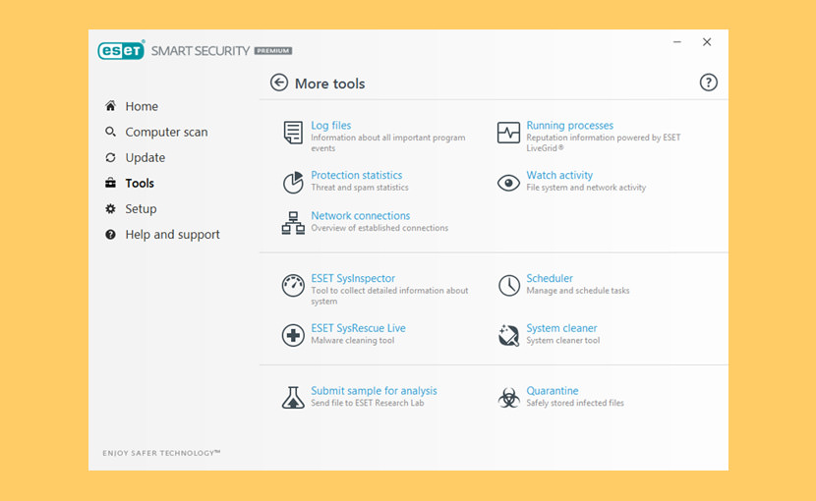Click 'File system and network activity' text
Screen dimensions: 816x501
[x=586, y=188]
